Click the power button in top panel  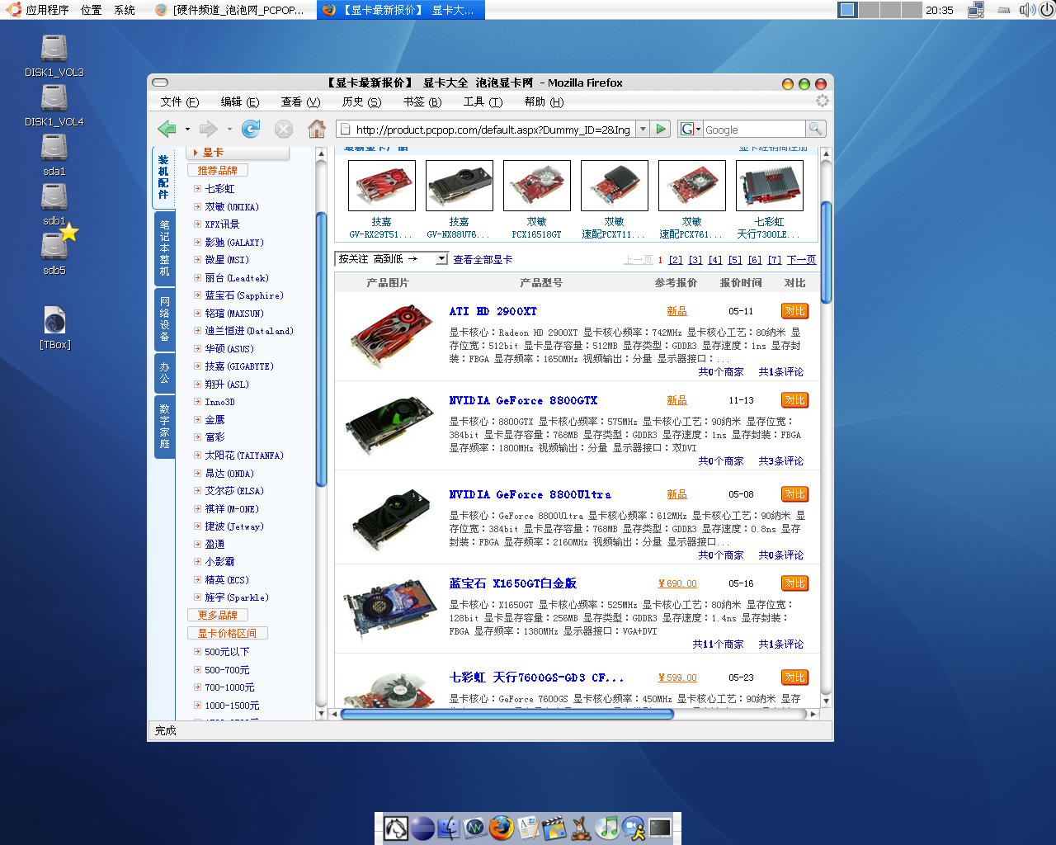click(x=1047, y=10)
